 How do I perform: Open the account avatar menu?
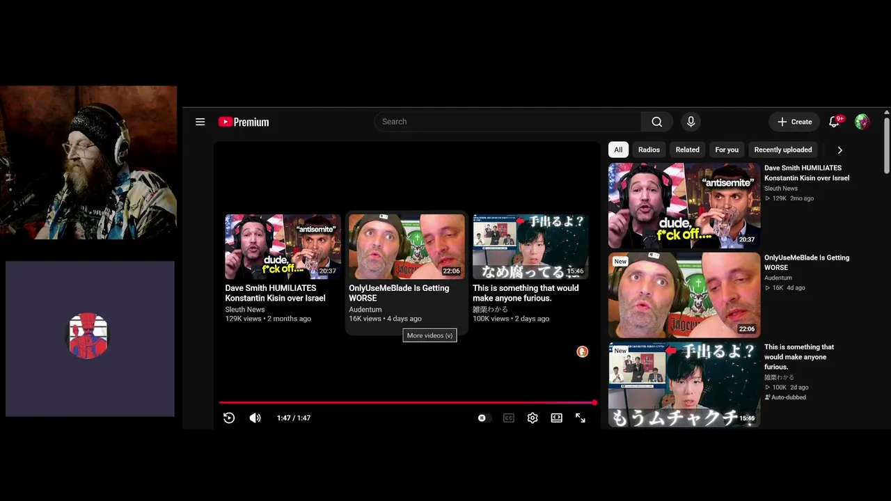(x=862, y=122)
